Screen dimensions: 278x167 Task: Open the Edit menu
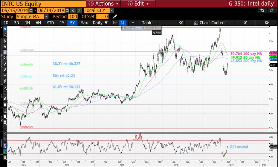tap(138, 4)
